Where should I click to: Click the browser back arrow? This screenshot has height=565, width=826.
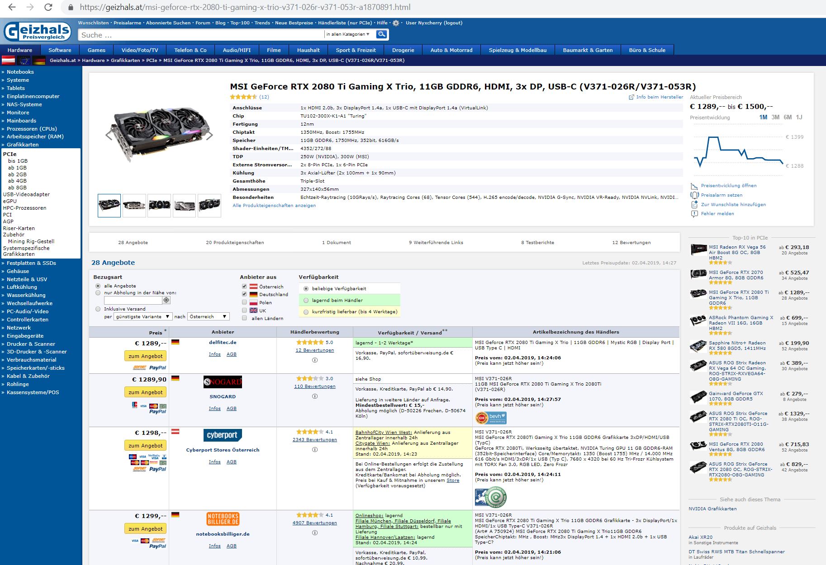(12, 7)
